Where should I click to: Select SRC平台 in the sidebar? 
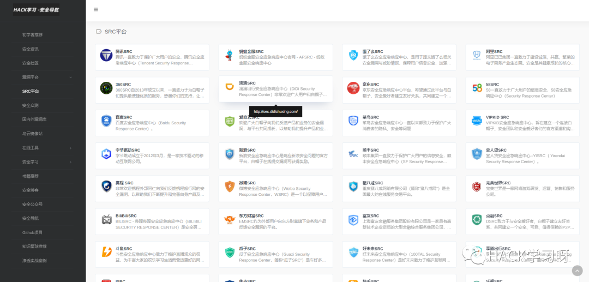(31, 91)
